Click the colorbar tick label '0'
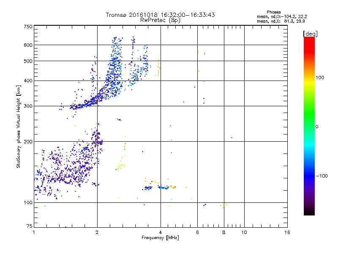338x253 pixels. (x=317, y=127)
